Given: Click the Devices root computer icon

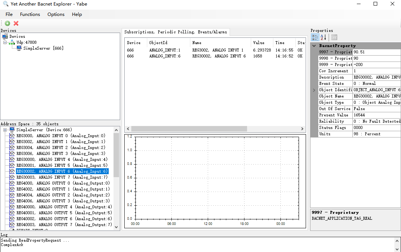Looking at the screenshot, I should pyautogui.click(x=5, y=37).
